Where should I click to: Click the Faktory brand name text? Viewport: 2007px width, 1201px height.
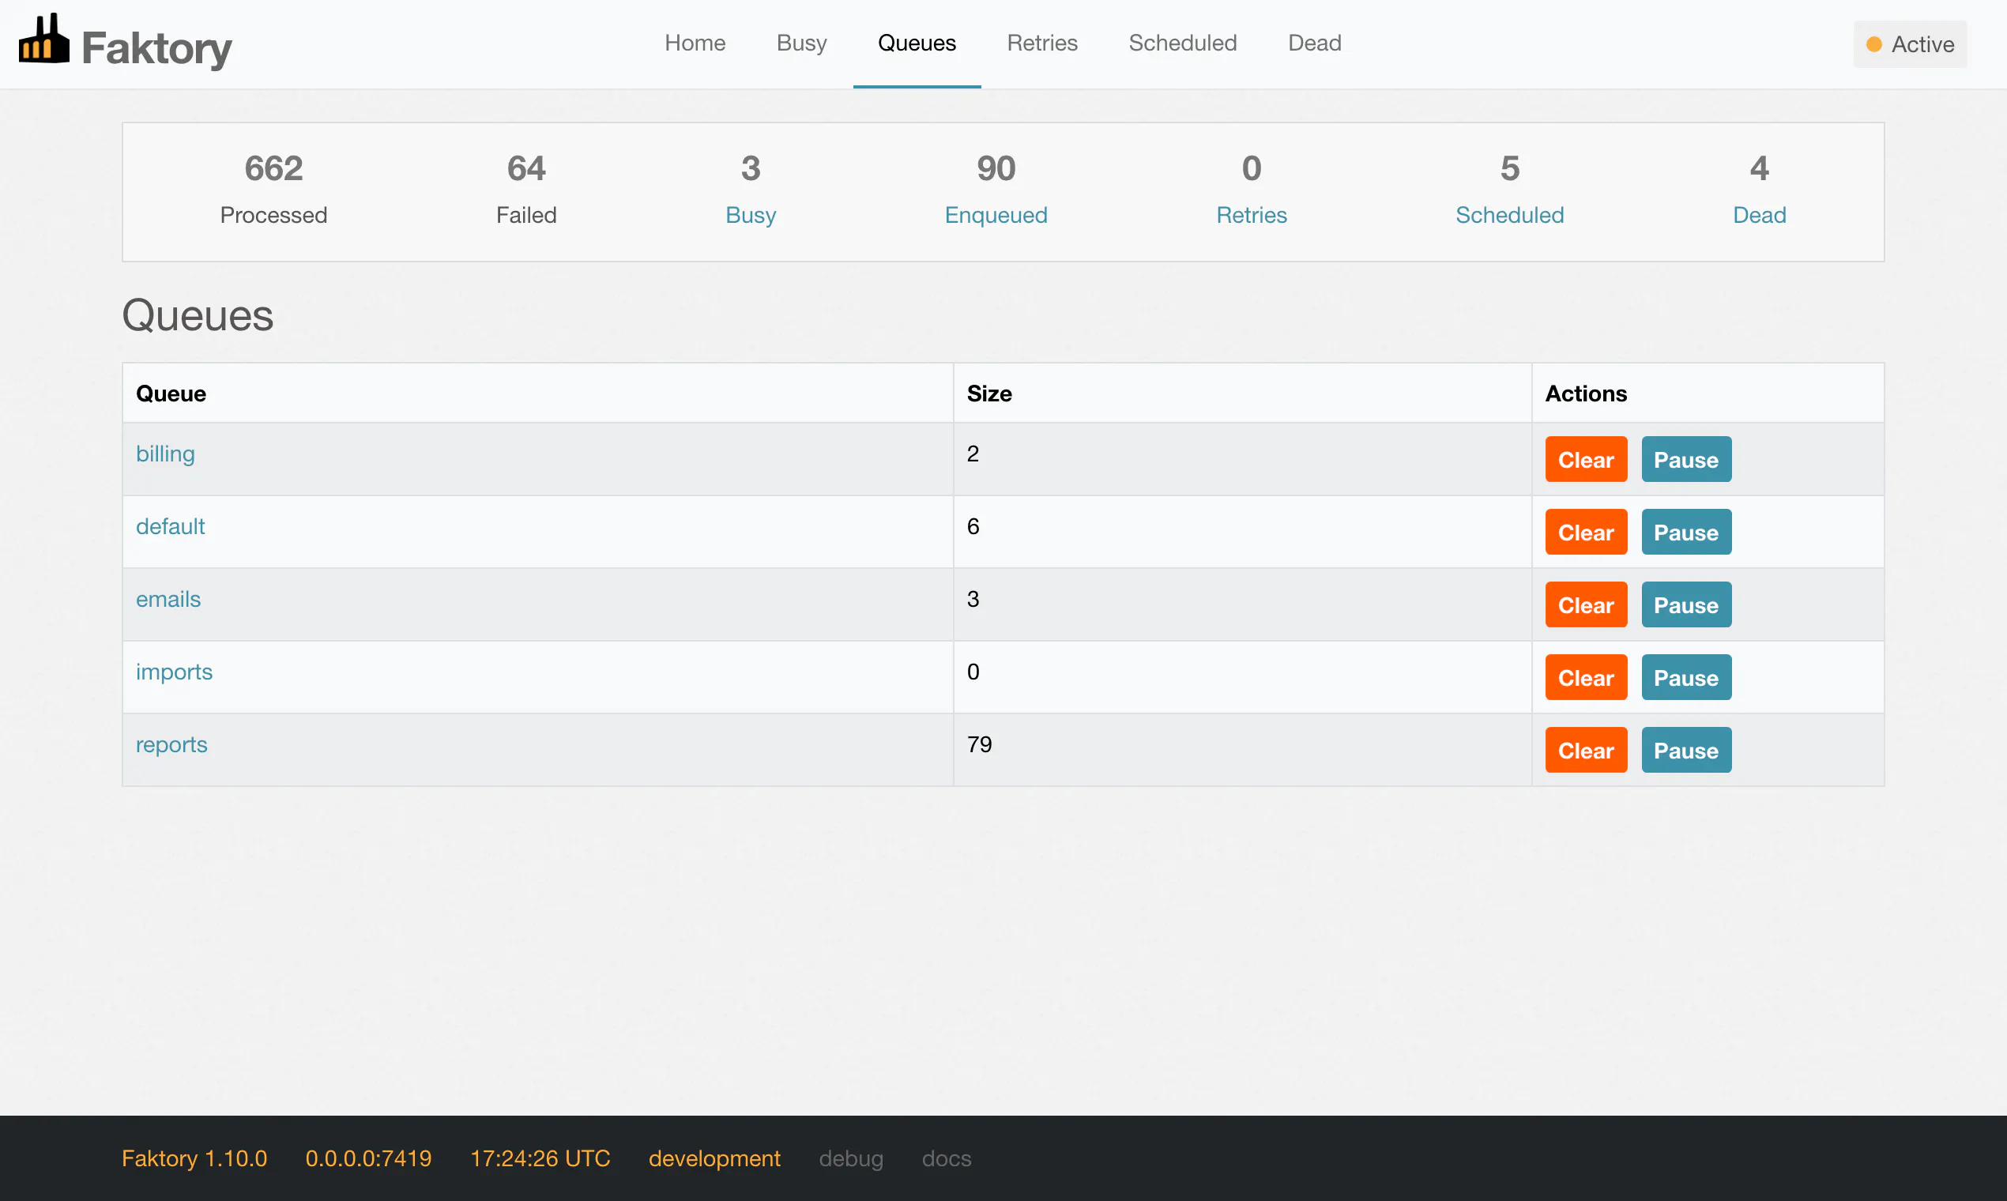click(156, 47)
